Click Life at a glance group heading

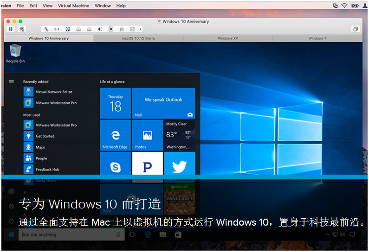[x=112, y=82]
